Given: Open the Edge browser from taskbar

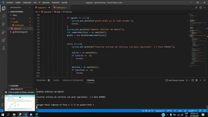Looking at the screenshot, I should (x=37, y=115).
